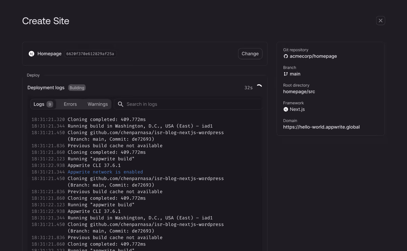407x251 pixels.
Task: Click the Deployment logs heading
Action: [x=46, y=88]
